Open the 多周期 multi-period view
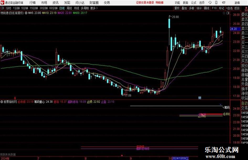The height and width of the screenshot is (160, 248). pos(85,8)
